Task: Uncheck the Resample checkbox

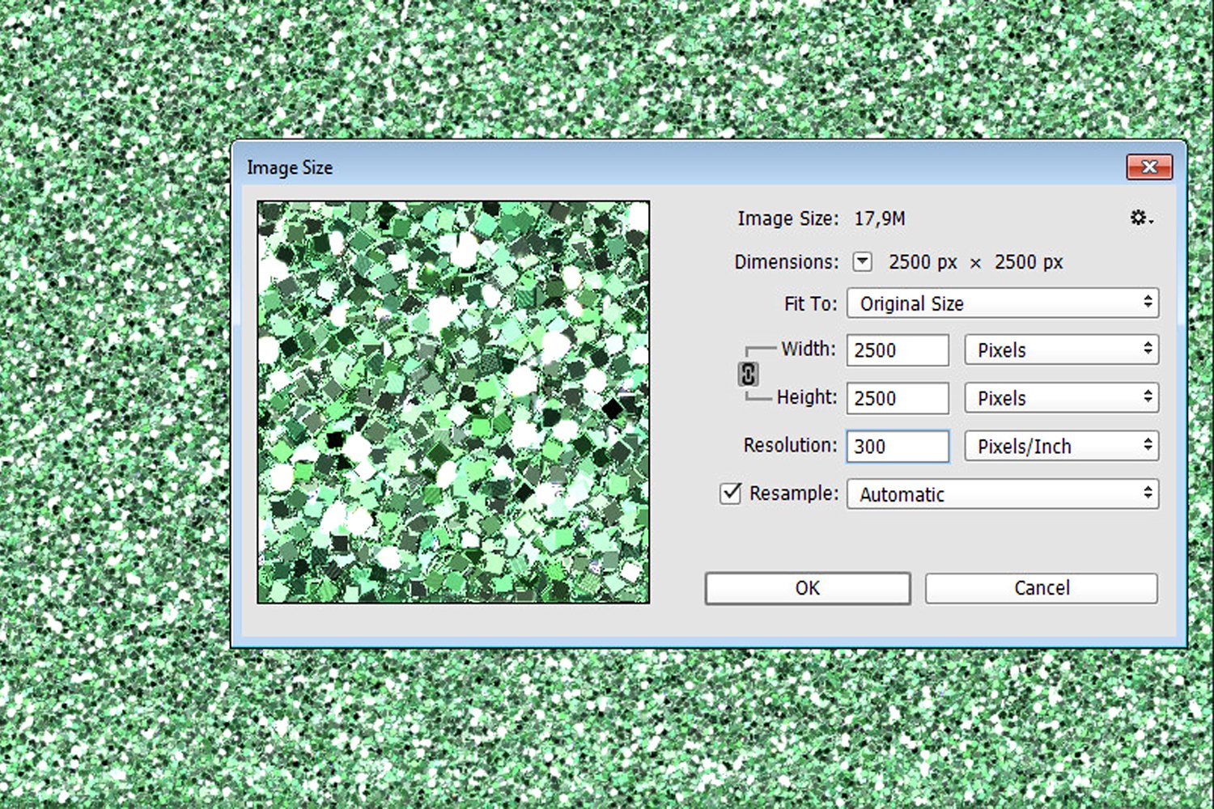Action: 729,493
